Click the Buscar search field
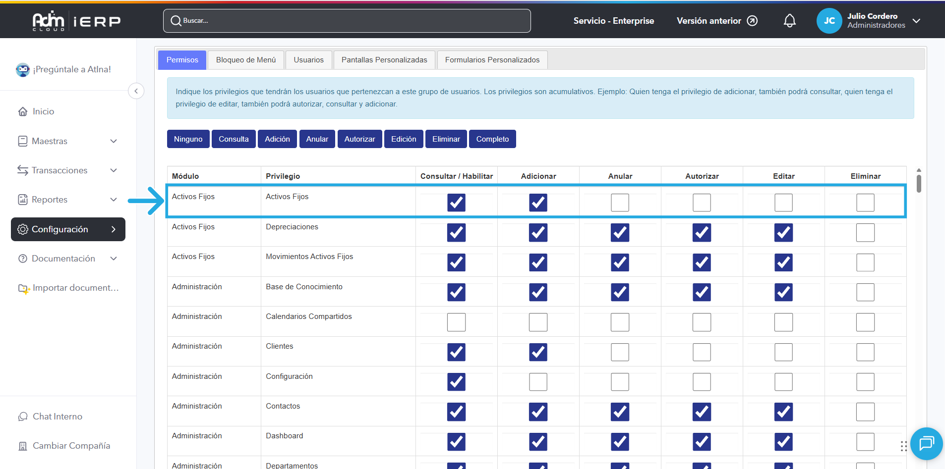945x469 pixels. click(x=347, y=21)
